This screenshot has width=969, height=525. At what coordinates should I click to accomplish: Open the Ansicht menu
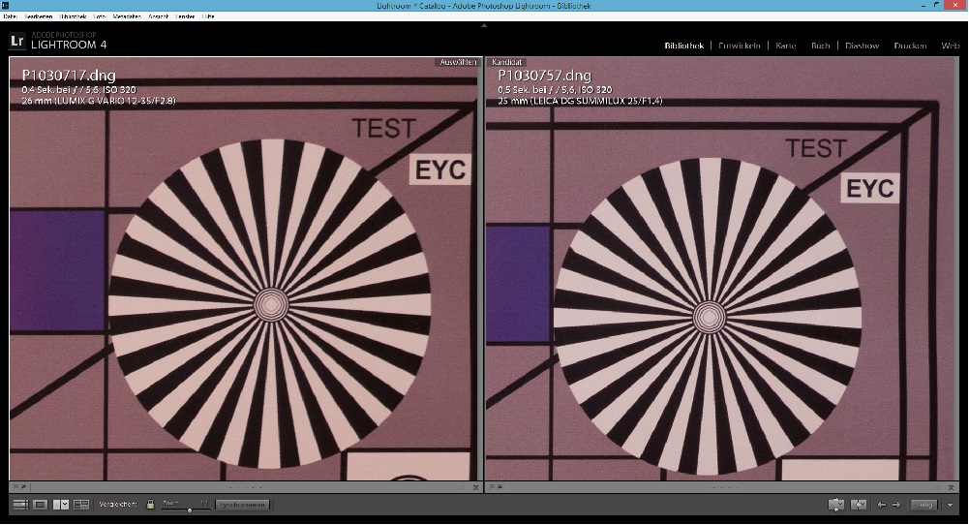pos(158,16)
